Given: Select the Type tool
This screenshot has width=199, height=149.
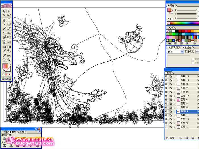Looking at the screenshot, I should coord(9,20).
